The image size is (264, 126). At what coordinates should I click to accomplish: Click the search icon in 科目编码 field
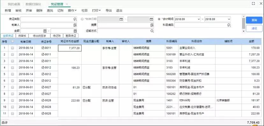click(229, 25)
